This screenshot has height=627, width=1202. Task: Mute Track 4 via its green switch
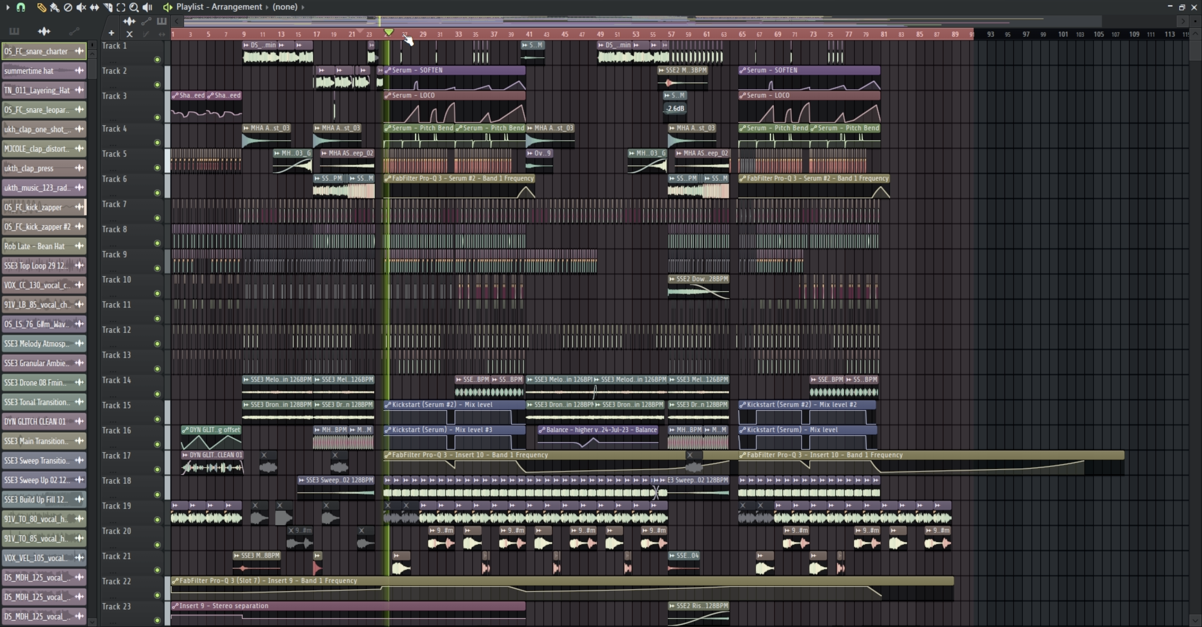click(157, 142)
